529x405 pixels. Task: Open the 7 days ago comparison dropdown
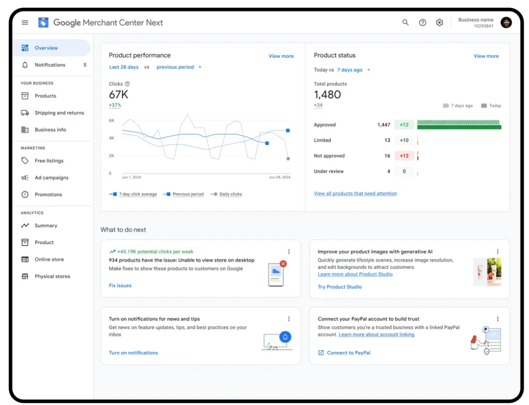pyautogui.click(x=353, y=70)
